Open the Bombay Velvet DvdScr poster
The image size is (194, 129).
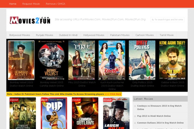21,60
